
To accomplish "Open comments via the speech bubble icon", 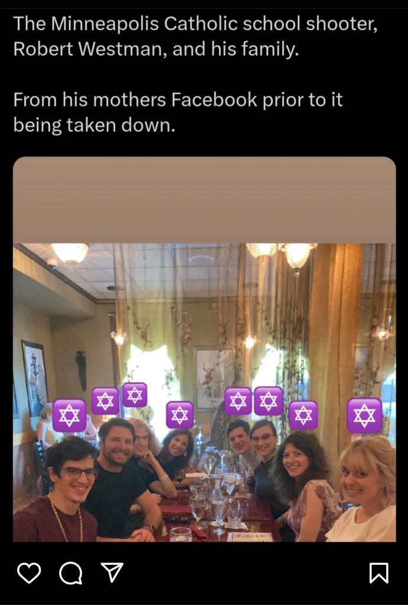I will point(71,573).
